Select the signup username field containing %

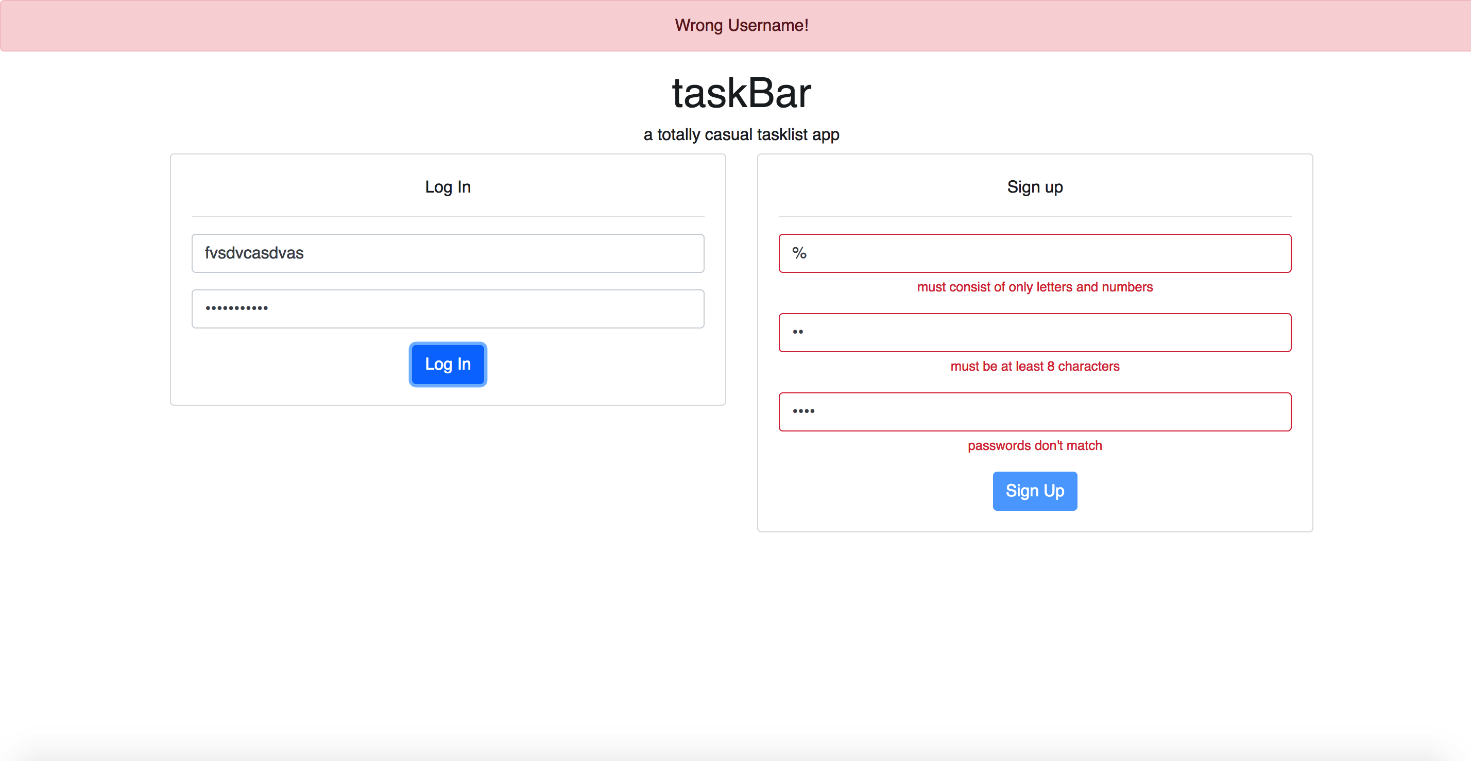tap(1035, 253)
